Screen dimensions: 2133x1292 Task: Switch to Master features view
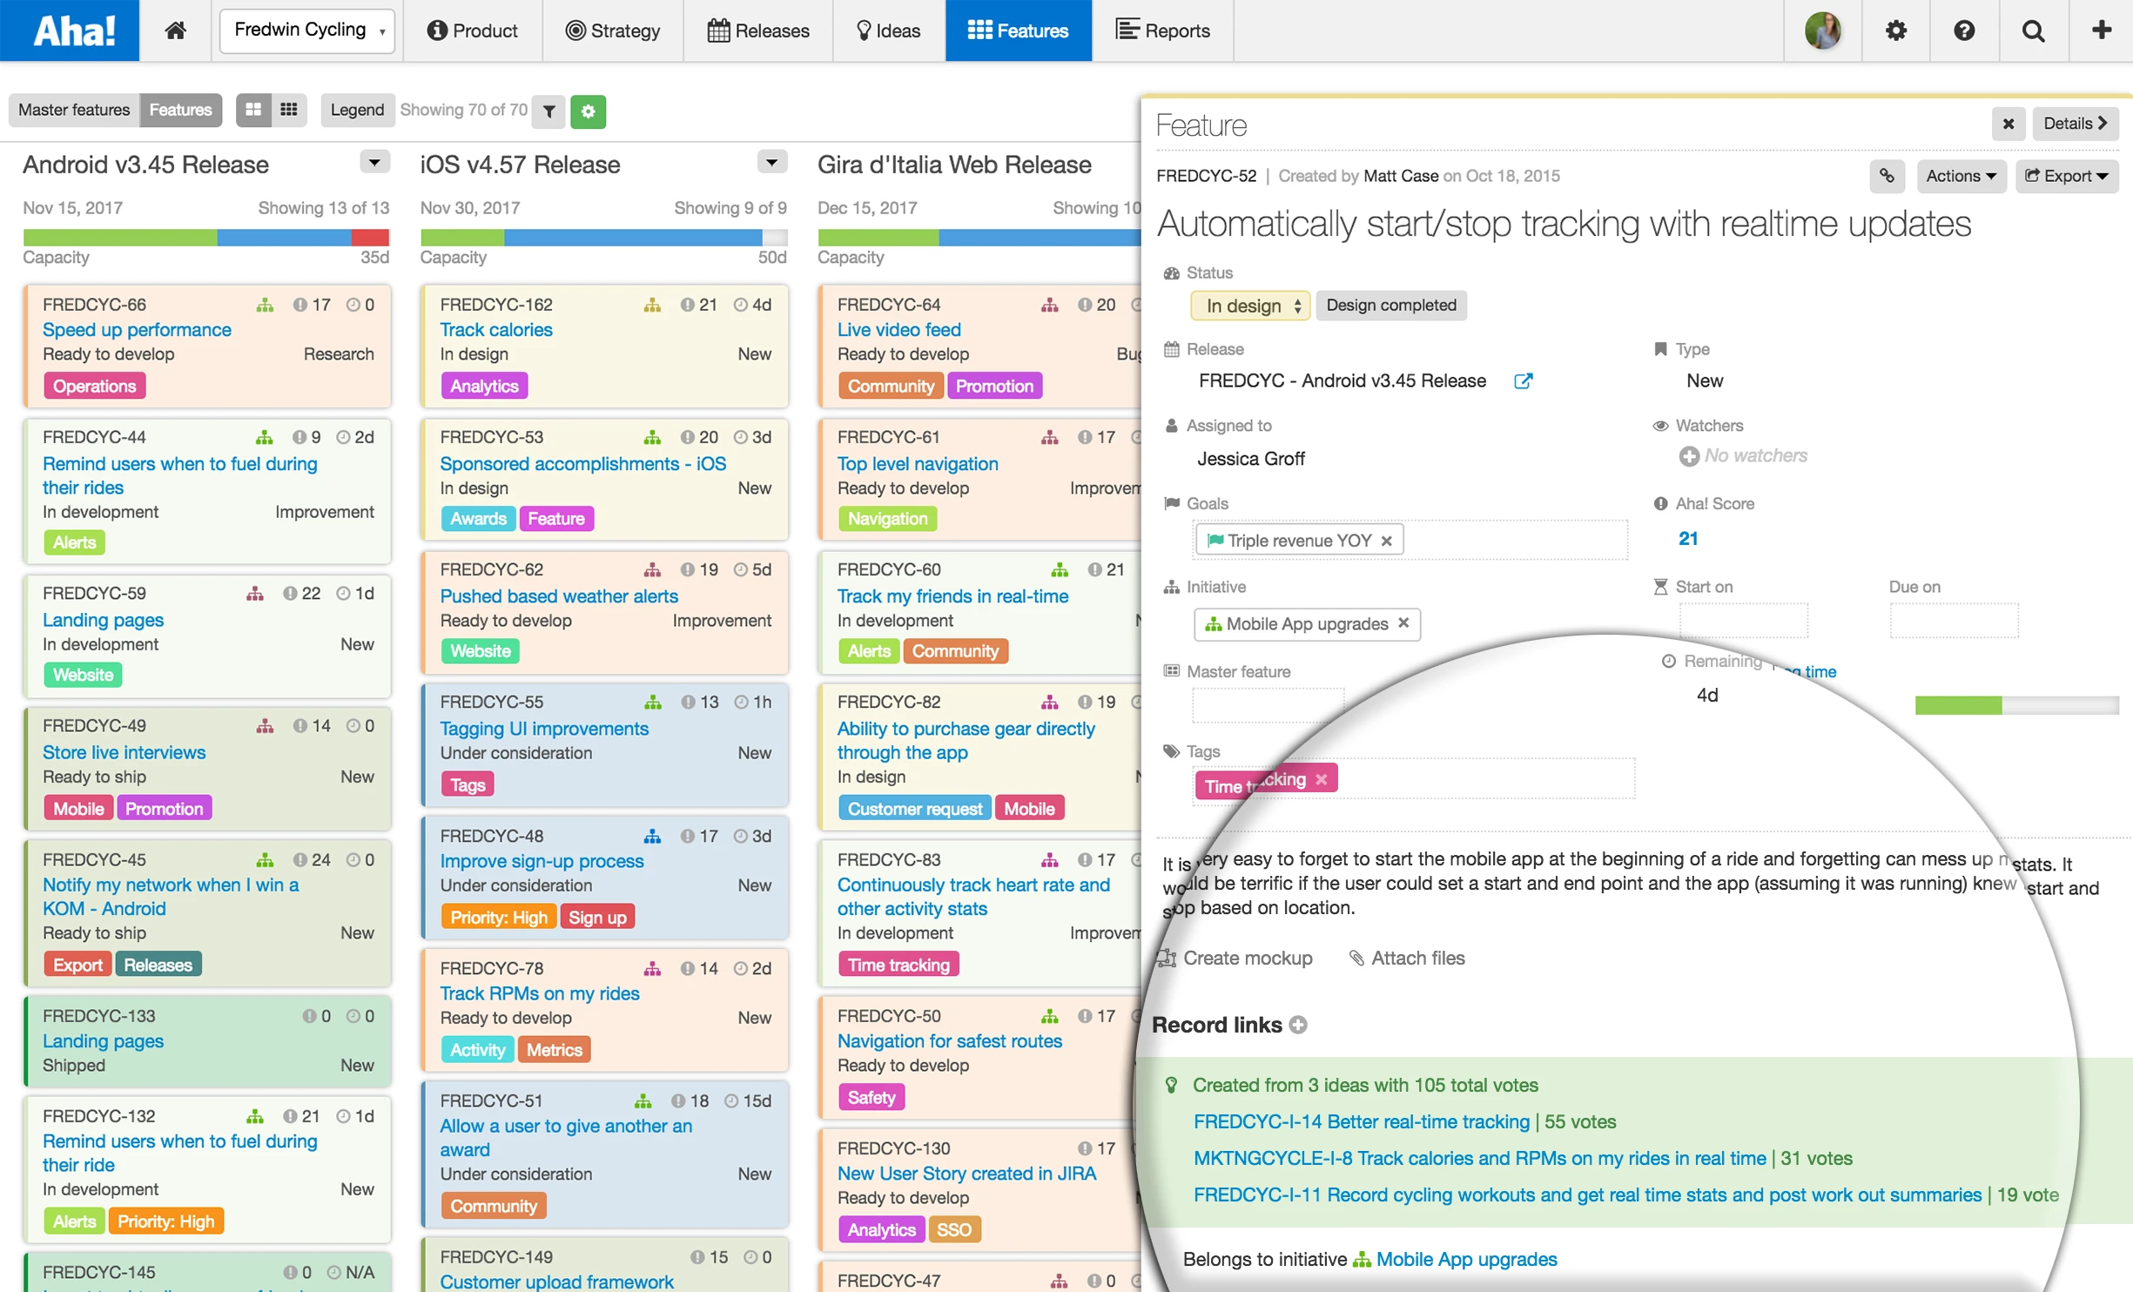click(74, 110)
